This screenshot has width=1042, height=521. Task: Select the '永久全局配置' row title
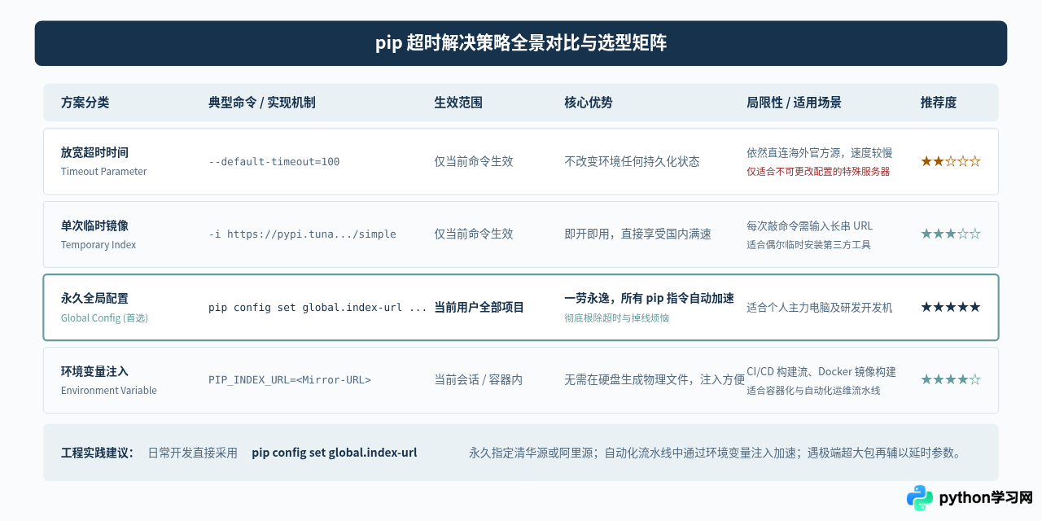click(94, 298)
